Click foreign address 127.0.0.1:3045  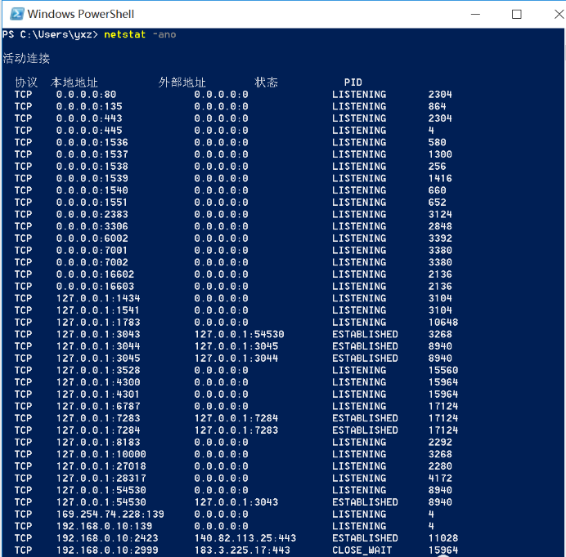(x=236, y=346)
